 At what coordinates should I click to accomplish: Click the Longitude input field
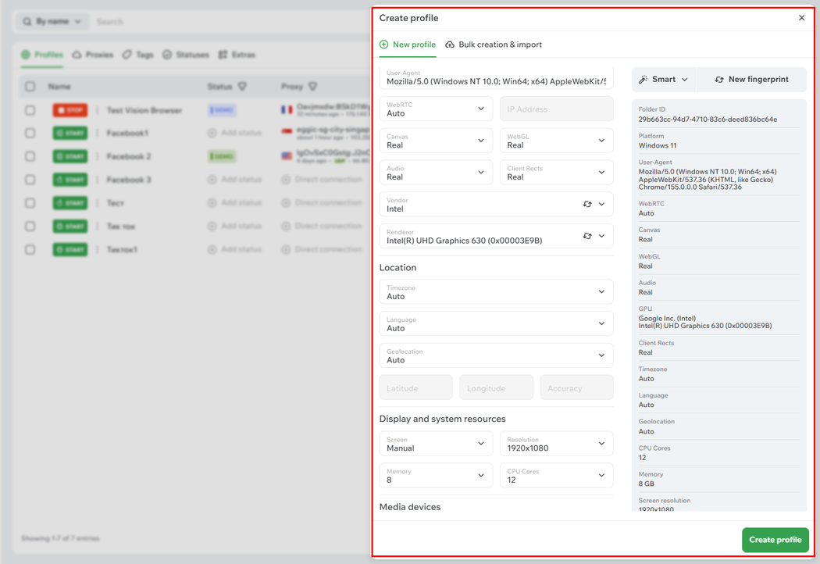click(496, 387)
